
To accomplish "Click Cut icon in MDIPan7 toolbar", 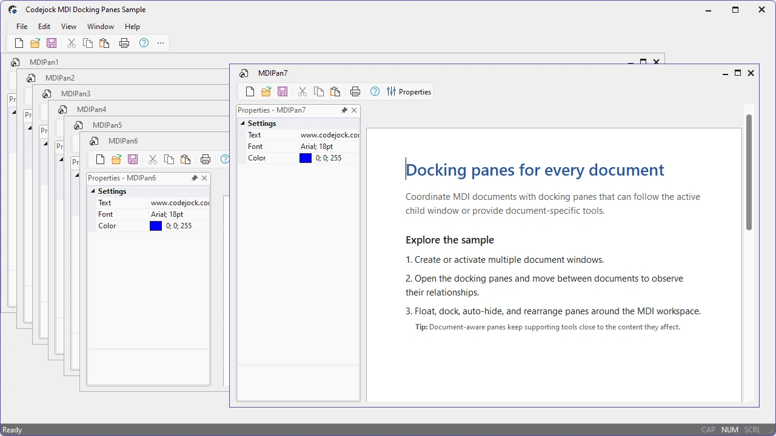I will click(x=303, y=91).
